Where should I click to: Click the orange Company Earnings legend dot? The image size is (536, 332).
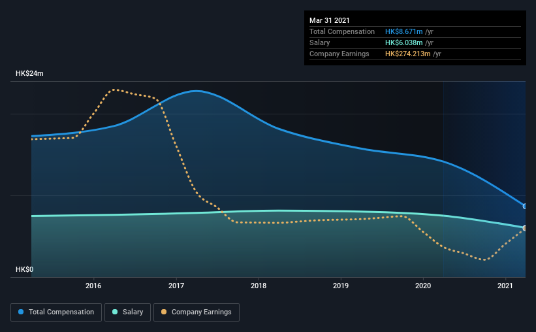(164, 312)
